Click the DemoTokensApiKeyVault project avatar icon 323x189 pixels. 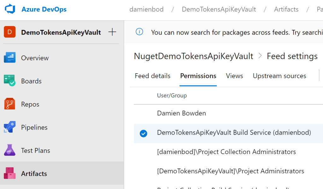[9, 32]
